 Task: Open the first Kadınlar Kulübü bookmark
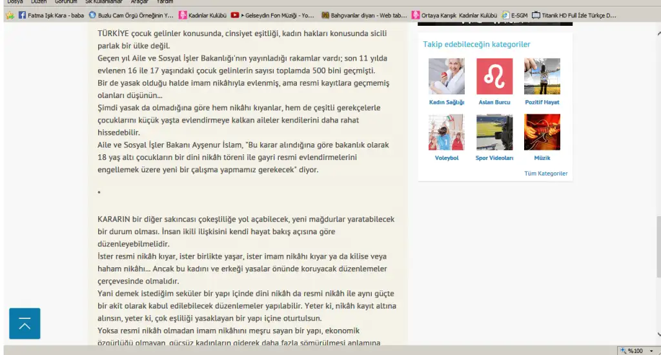202,15
